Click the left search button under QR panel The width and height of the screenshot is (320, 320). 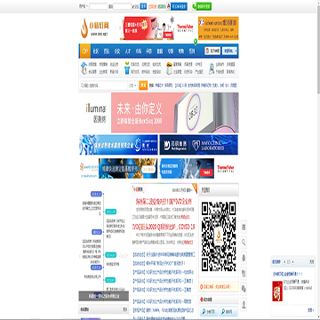209,312
